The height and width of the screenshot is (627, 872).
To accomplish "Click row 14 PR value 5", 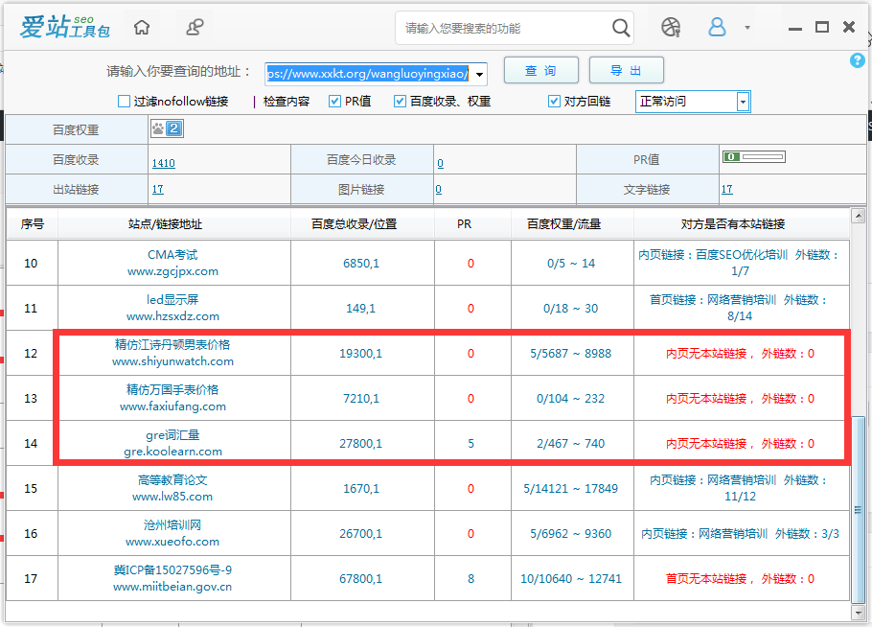I will point(471,444).
